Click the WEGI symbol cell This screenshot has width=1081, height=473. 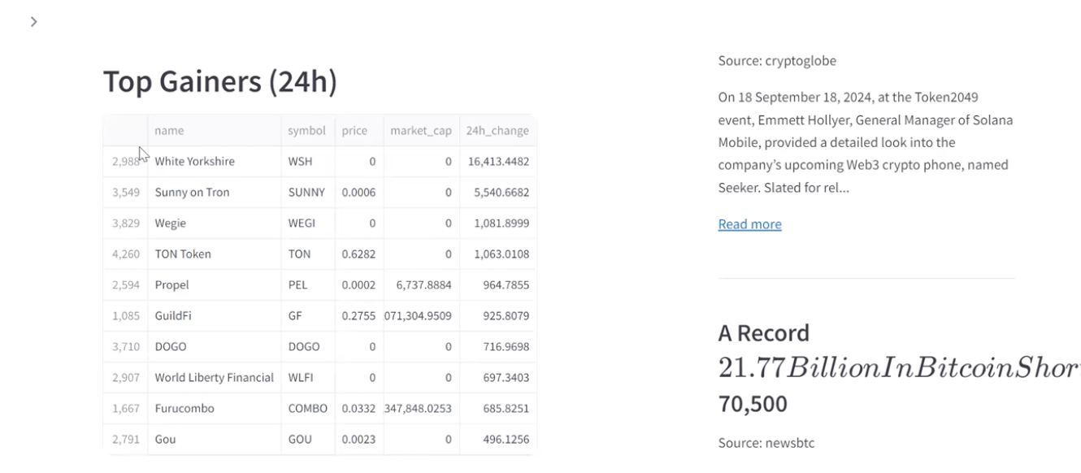(300, 223)
